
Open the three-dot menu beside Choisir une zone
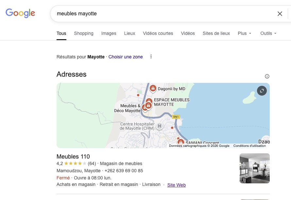click(151, 56)
